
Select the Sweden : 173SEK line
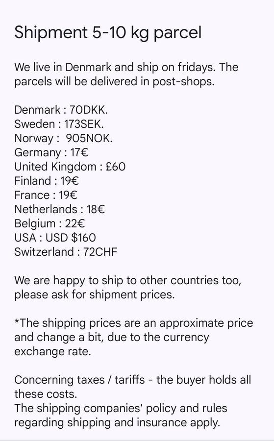[x=59, y=124]
